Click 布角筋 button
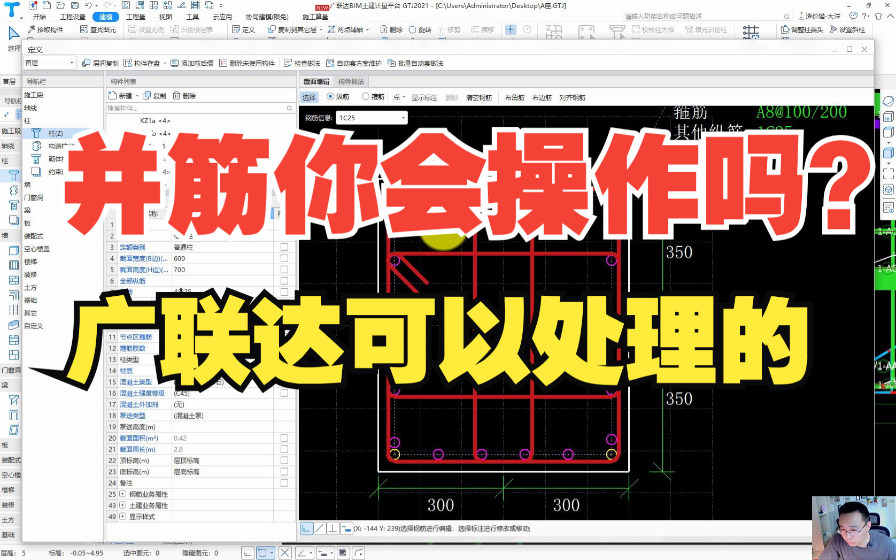896x560 pixels. click(514, 97)
